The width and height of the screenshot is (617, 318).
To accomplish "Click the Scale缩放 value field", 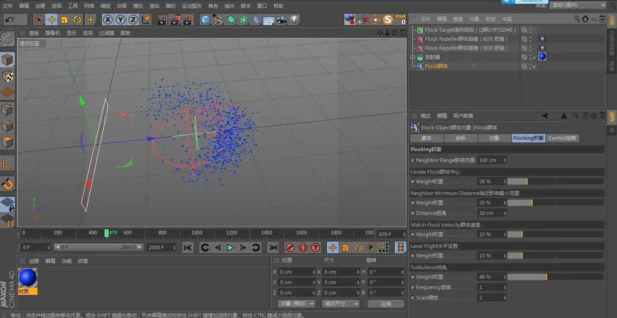I will (x=490, y=298).
